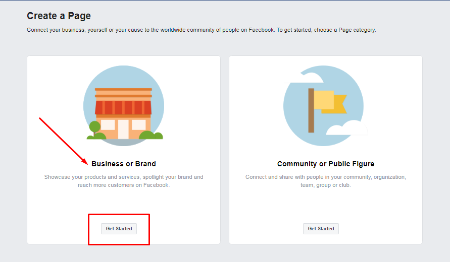Click the flag illustration for Community or Public Figure
The image size is (450, 262).
click(x=323, y=106)
